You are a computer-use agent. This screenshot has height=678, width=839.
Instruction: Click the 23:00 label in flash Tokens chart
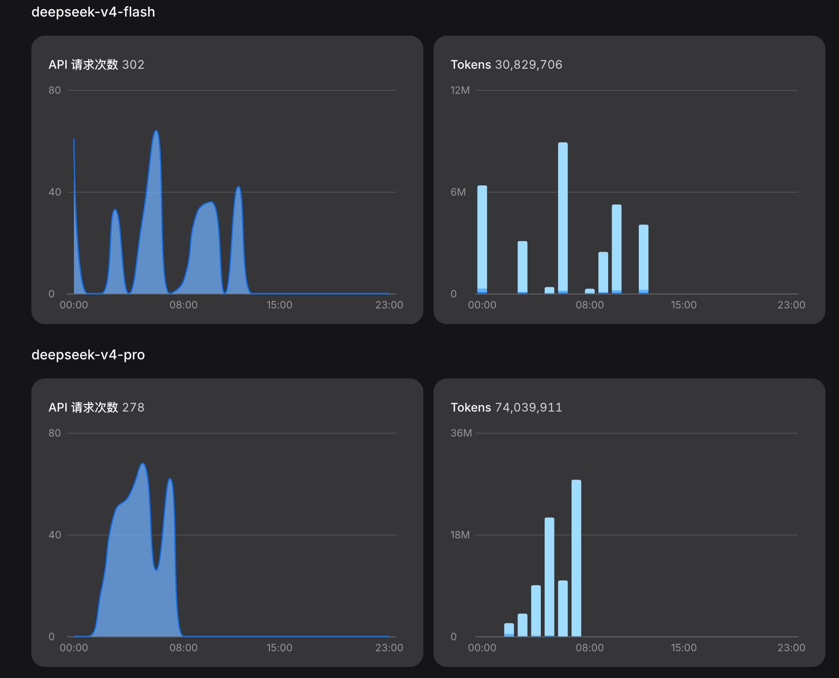[x=791, y=305]
